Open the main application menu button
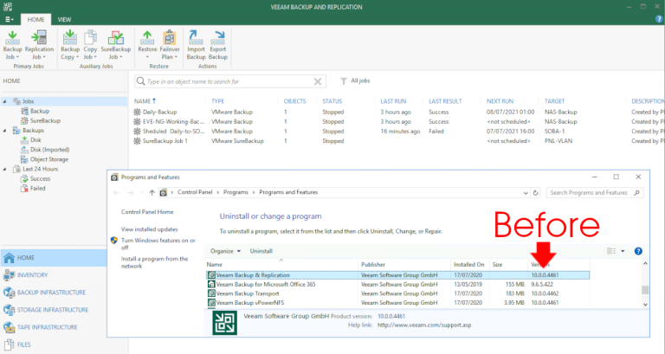This screenshot has width=665, height=354. coord(9,20)
